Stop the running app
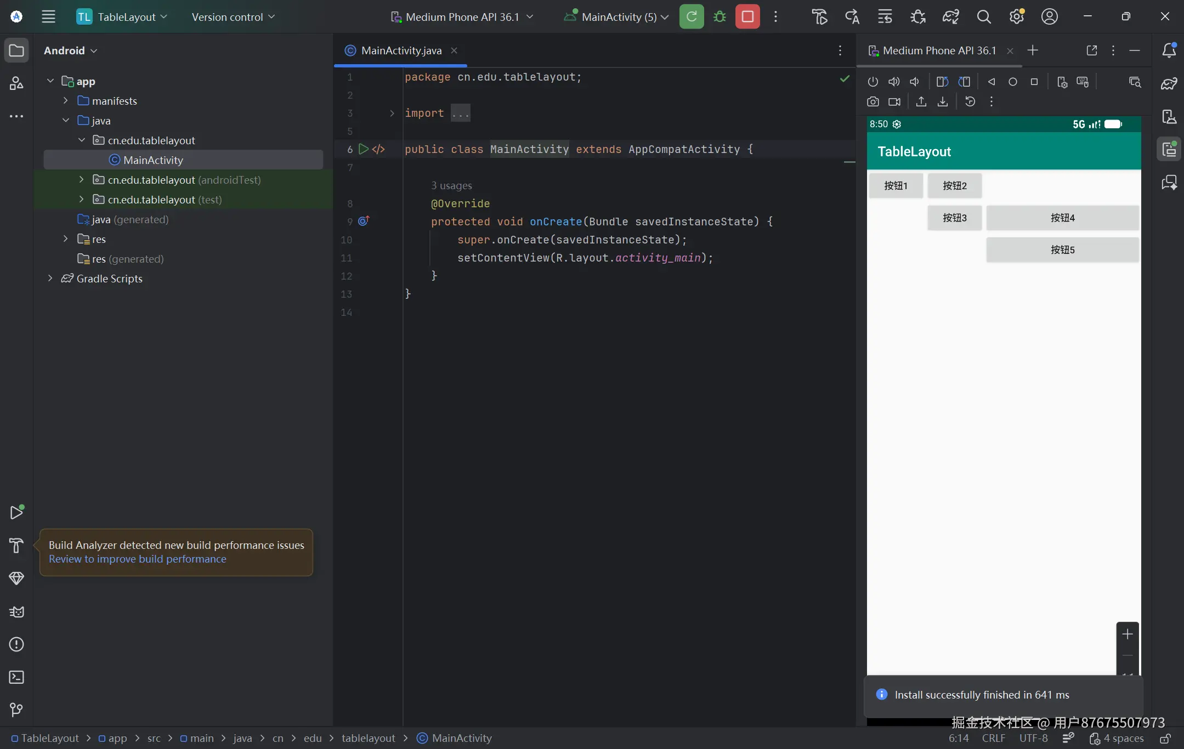1184x749 pixels. pos(747,17)
